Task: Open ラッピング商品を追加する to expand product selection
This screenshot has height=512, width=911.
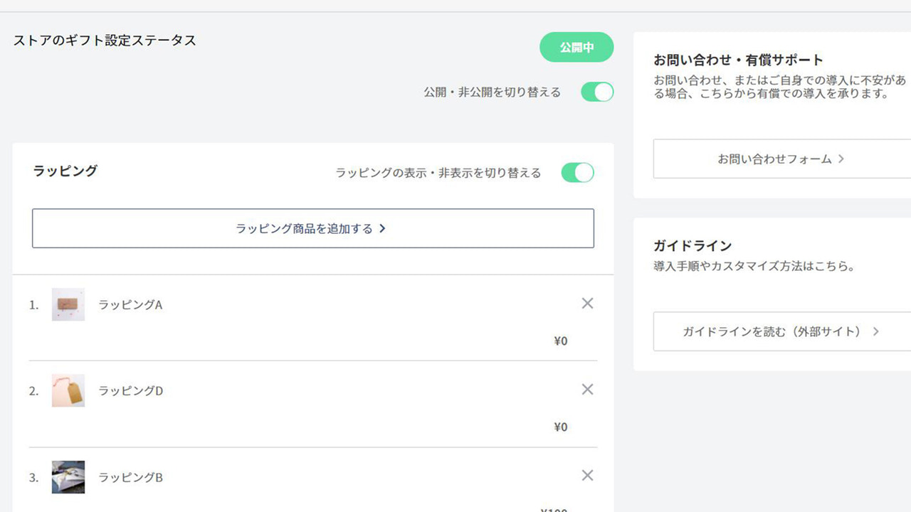Action: [313, 228]
